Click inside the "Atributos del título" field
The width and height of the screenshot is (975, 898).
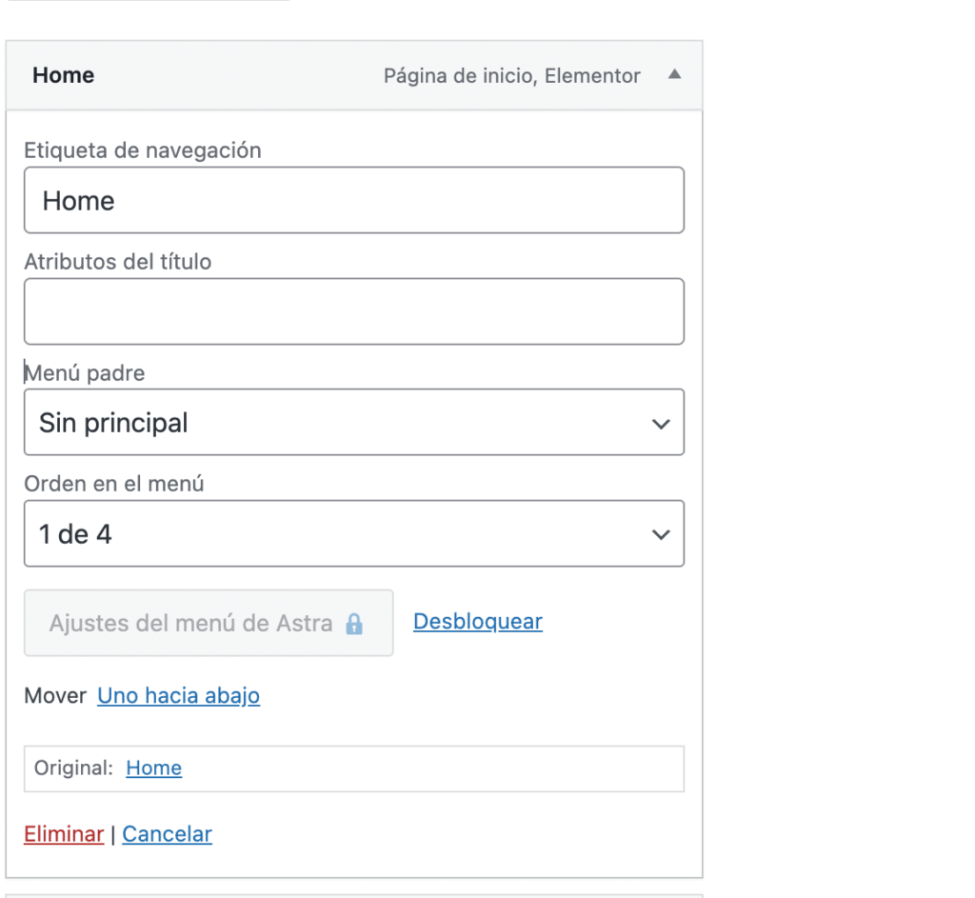point(354,310)
